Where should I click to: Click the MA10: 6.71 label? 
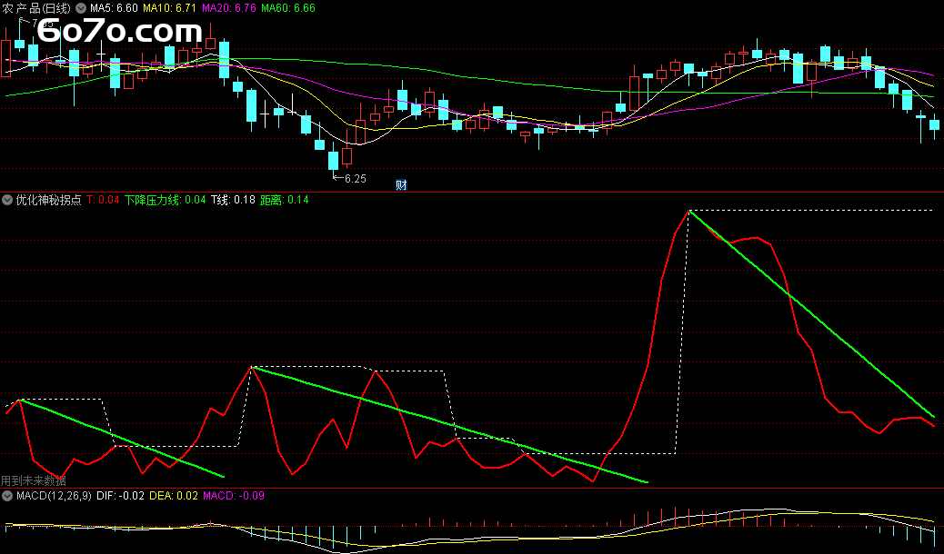[169, 8]
